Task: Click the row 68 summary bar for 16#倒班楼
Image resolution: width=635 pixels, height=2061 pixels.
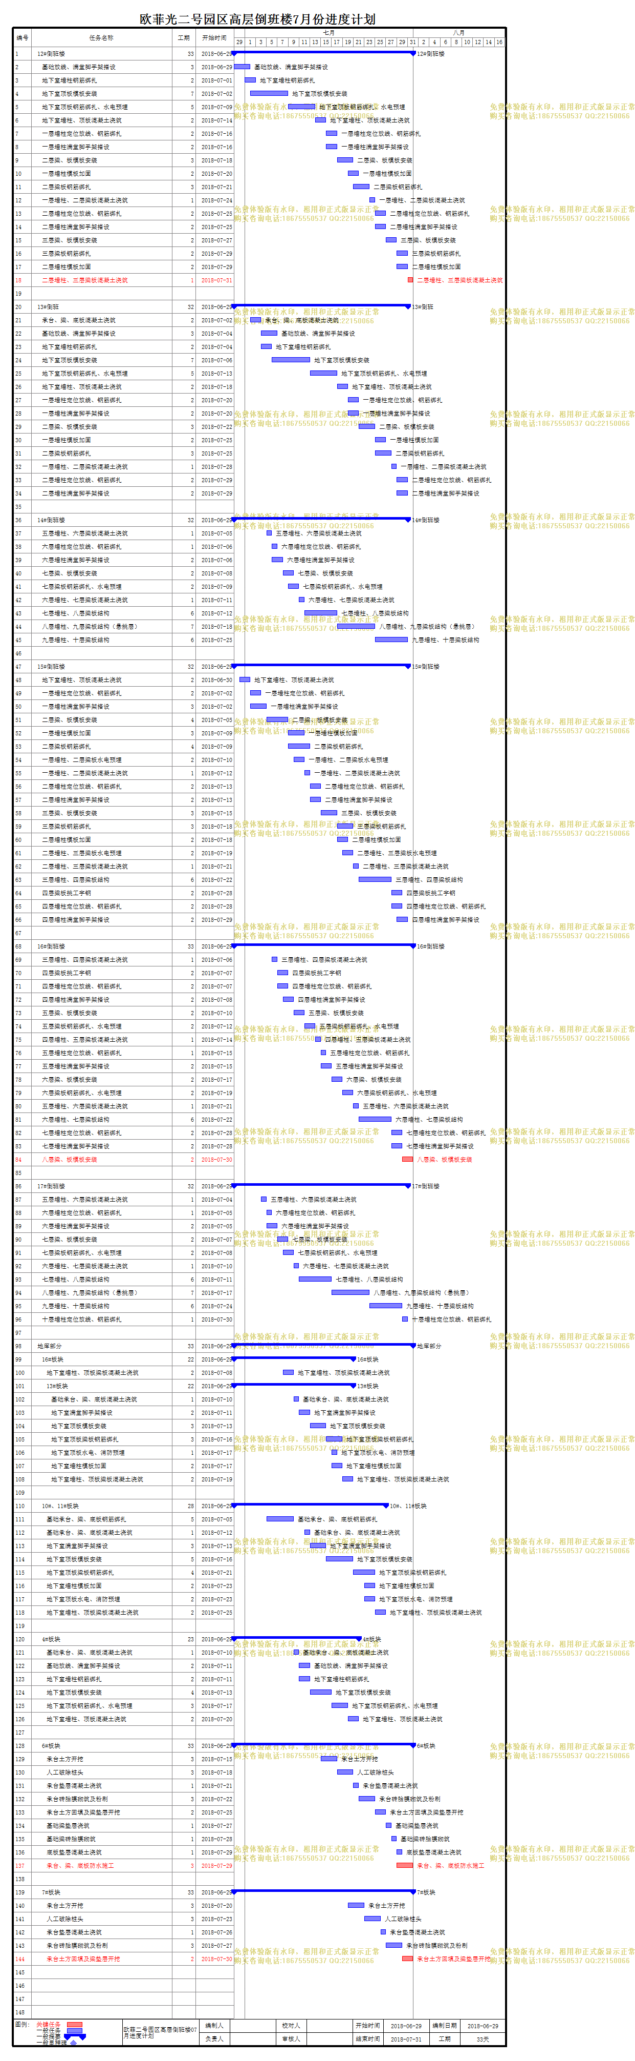Action: point(323,945)
